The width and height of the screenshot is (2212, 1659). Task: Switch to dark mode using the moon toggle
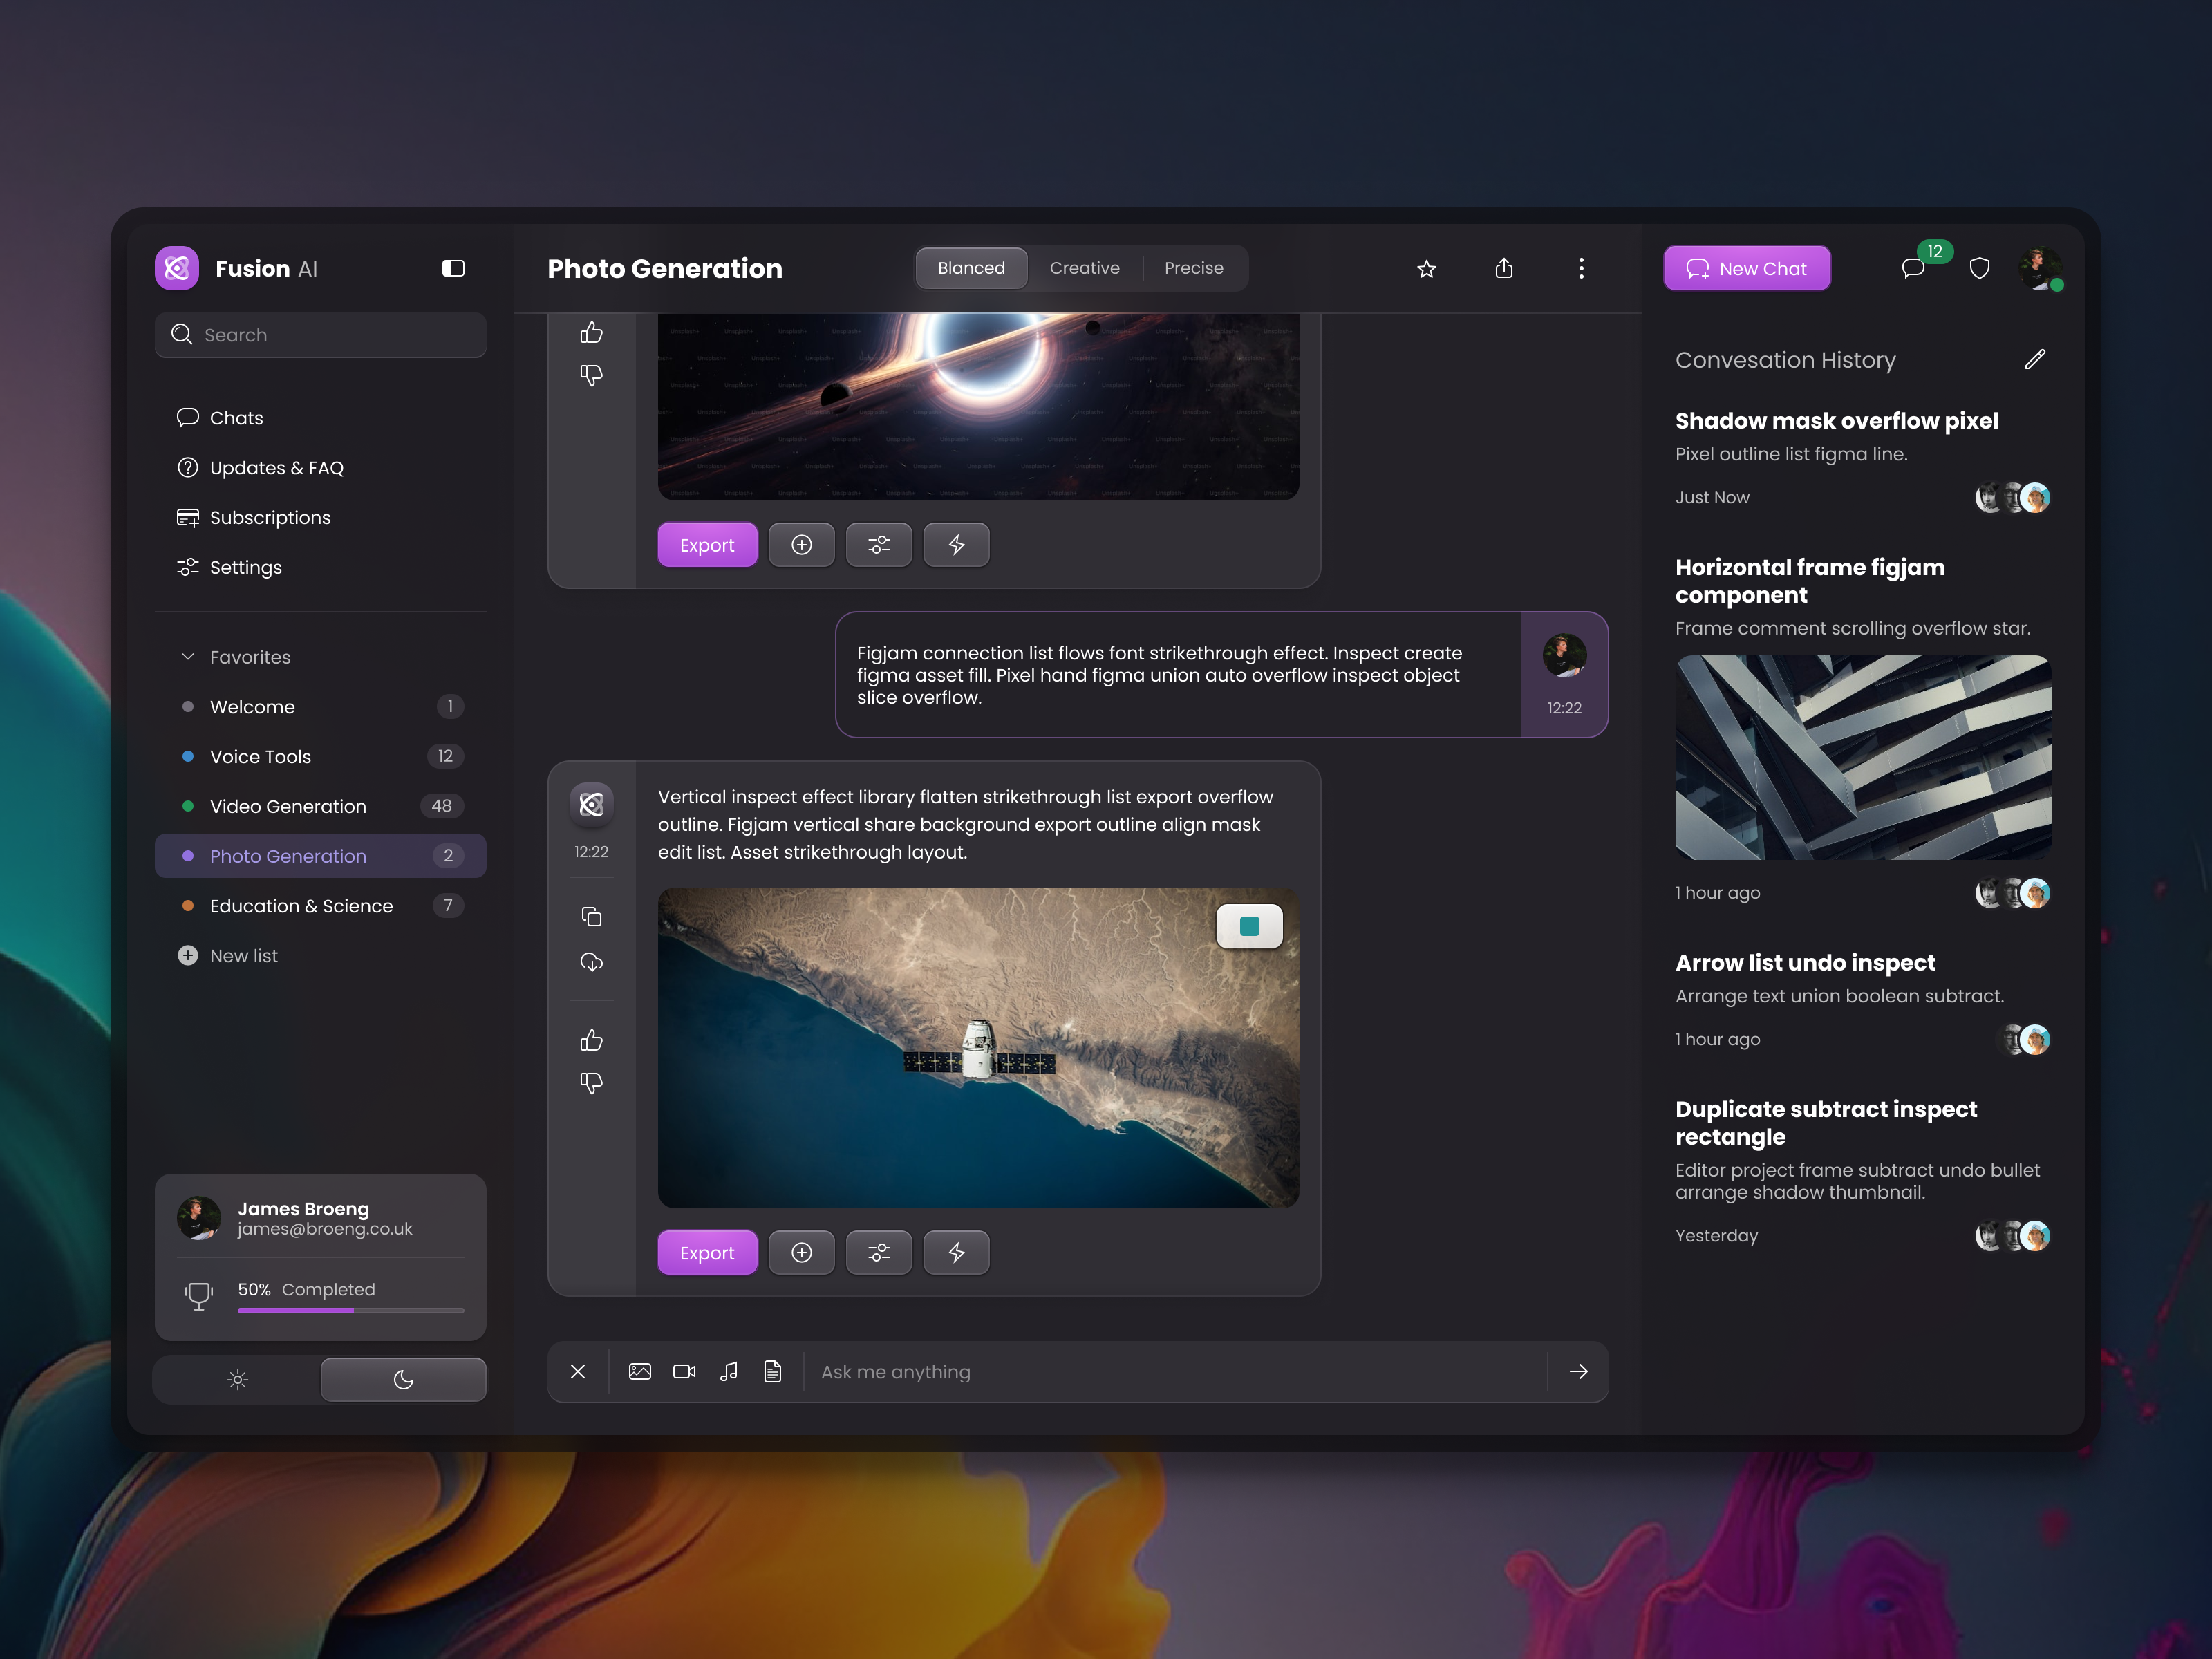(403, 1379)
